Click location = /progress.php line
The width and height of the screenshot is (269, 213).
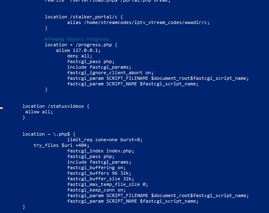pyautogui.click(x=81, y=45)
